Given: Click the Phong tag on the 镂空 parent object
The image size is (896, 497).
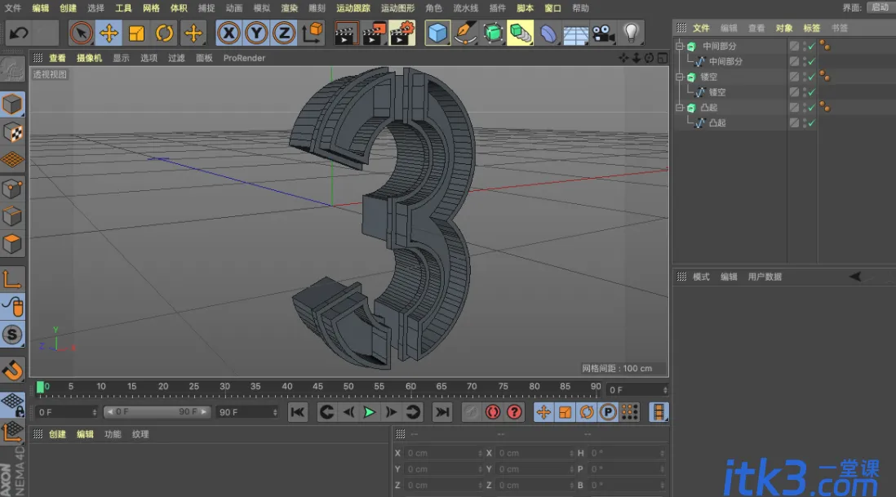Looking at the screenshot, I should 824,76.
